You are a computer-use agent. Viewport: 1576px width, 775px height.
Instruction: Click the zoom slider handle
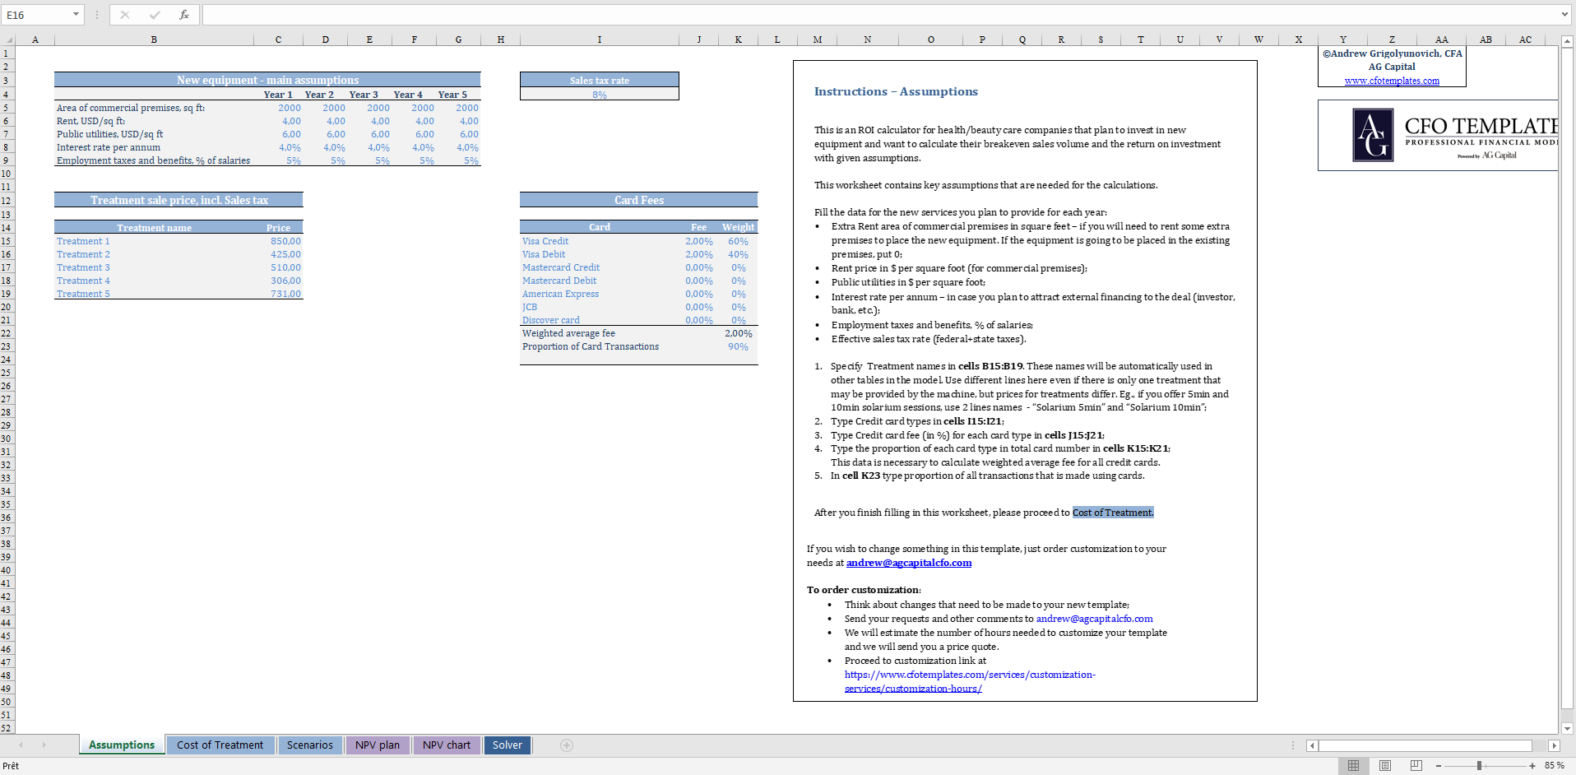pos(1479,766)
